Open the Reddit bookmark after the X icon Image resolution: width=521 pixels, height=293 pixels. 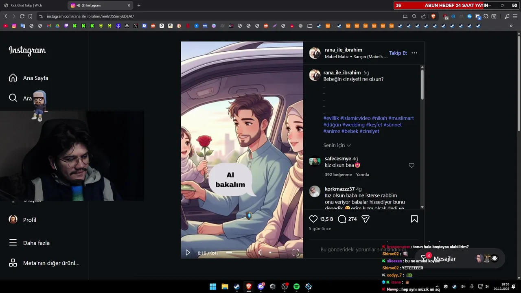(x=153, y=26)
